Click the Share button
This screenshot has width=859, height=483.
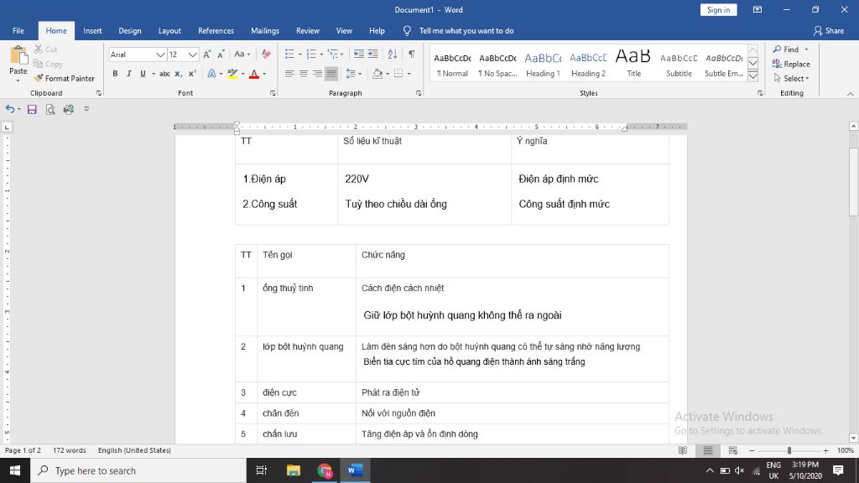click(x=828, y=31)
